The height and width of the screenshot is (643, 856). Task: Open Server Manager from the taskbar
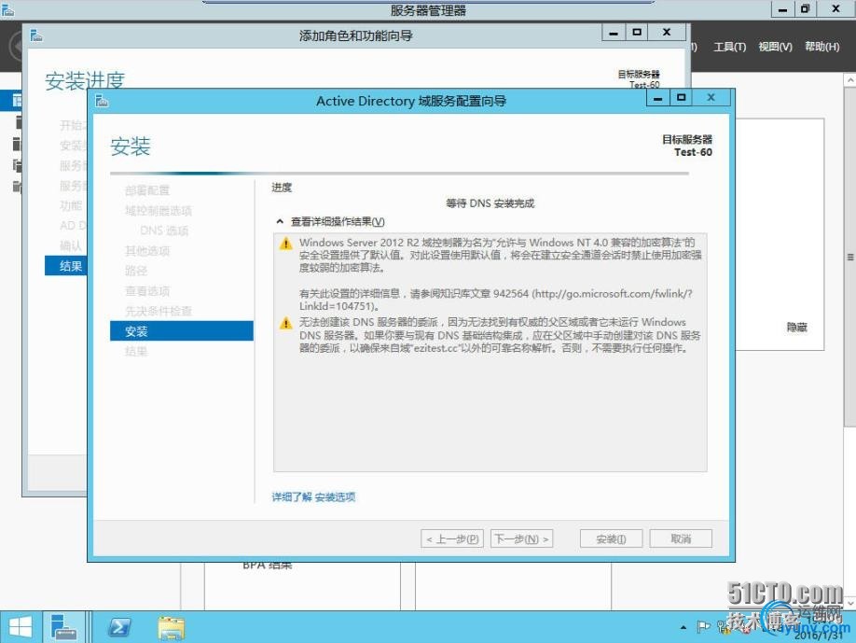[x=63, y=627]
